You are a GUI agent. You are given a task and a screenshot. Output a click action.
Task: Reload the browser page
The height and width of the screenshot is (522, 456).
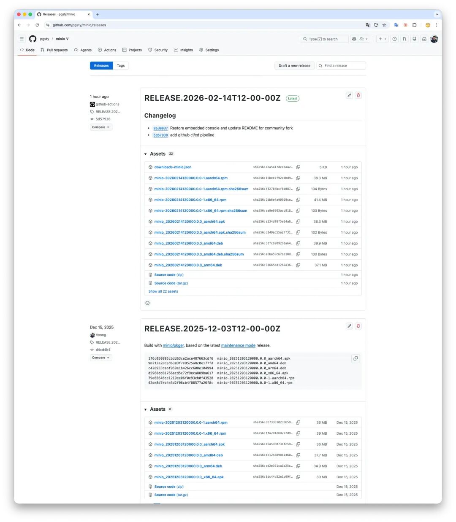point(37,25)
